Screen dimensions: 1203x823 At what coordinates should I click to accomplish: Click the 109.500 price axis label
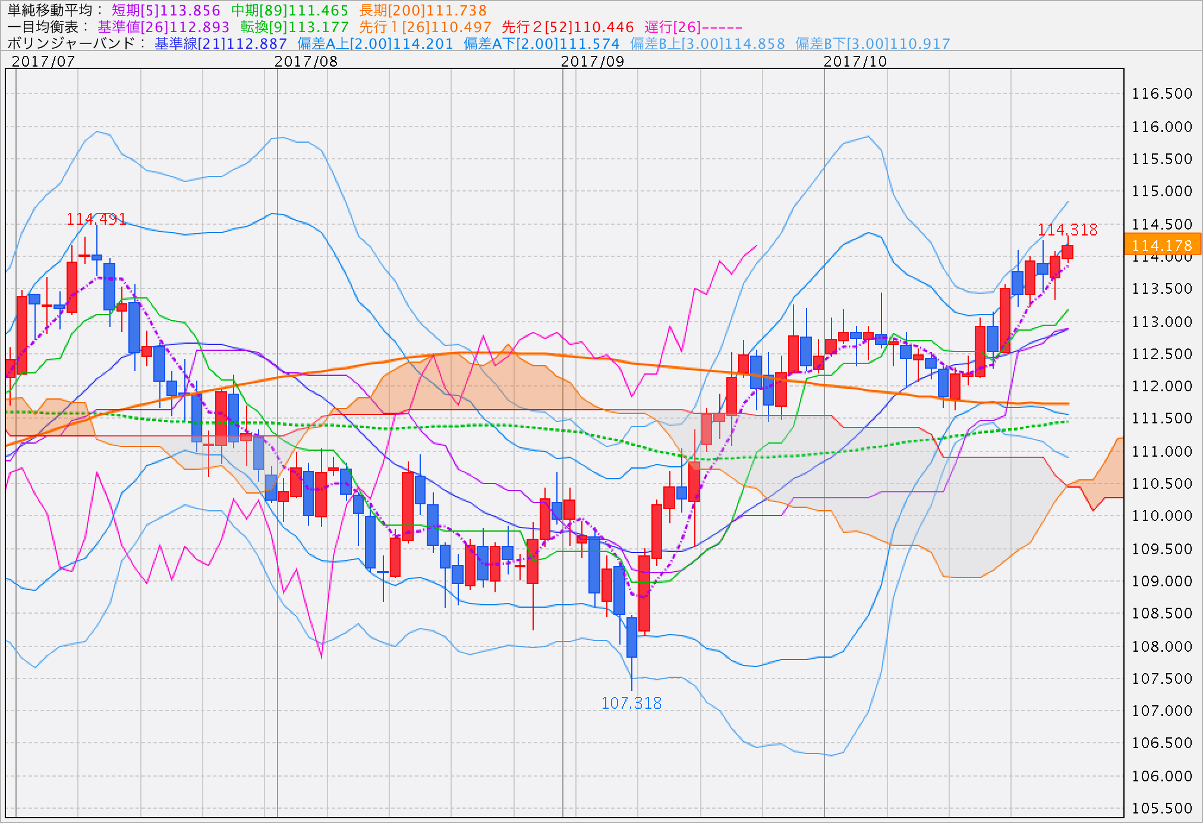pyautogui.click(x=1162, y=549)
